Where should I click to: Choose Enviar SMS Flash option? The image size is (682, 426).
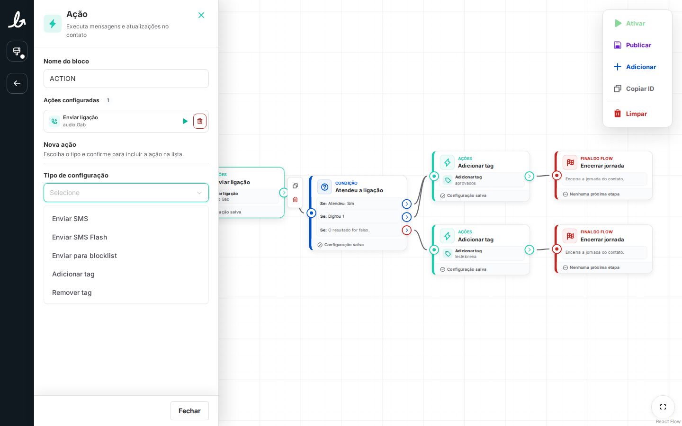pyautogui.click(x=126, y=237)
